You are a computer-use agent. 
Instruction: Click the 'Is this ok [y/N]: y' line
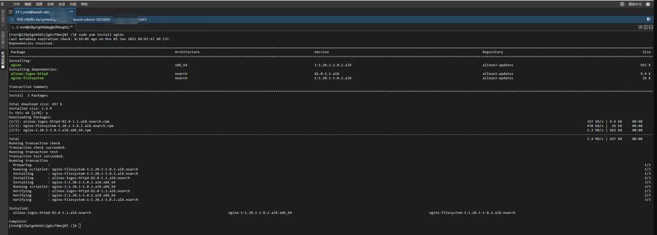point(29,112)
